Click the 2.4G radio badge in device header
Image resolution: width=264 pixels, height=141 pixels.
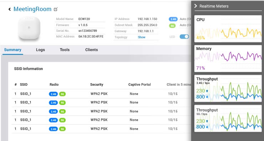click(x=173, y=19)
